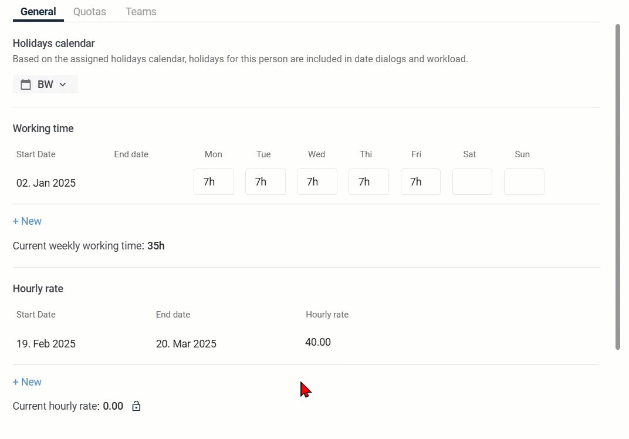Focus the Thursday hours input

pyautogui.click(x=368, y=182)
